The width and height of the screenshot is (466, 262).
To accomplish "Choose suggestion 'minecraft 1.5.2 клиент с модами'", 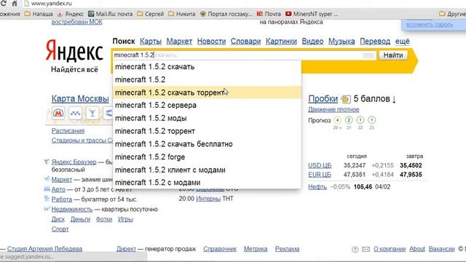I will pyautogui.click(x=207, y=170).
